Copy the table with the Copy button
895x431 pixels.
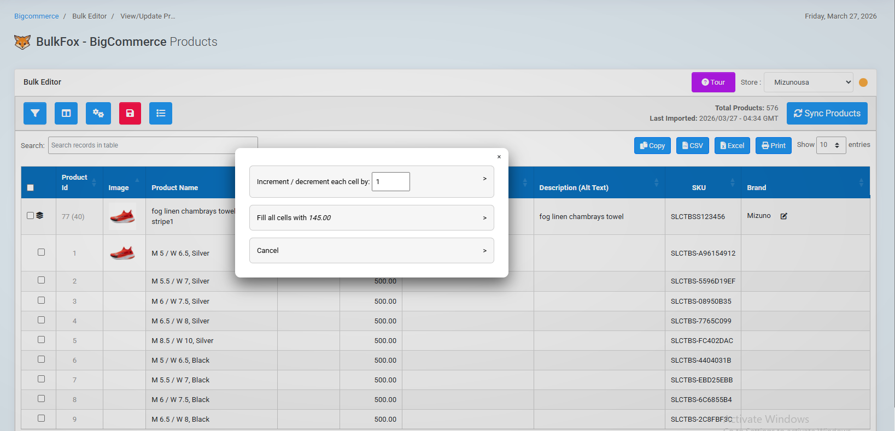click(x=652, y=145)
